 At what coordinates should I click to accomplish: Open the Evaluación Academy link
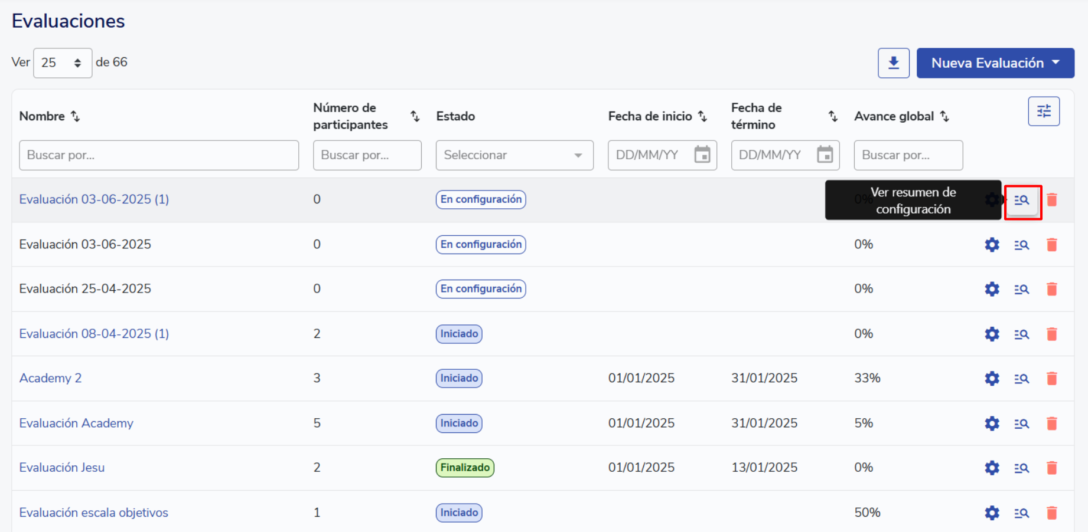click(x=76, y=423)
